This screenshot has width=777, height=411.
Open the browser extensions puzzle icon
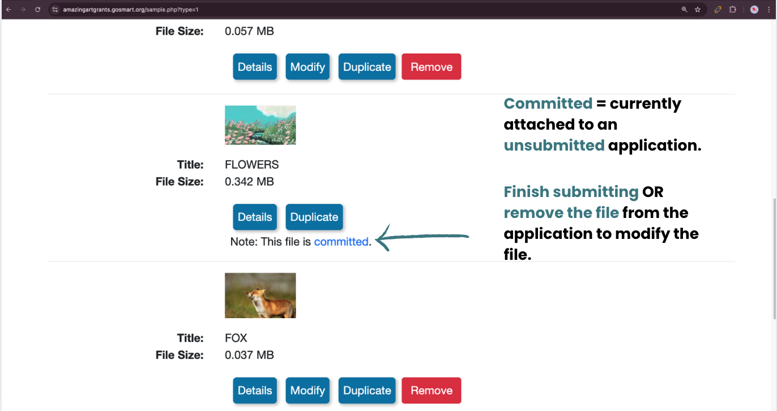coord(732,10)
